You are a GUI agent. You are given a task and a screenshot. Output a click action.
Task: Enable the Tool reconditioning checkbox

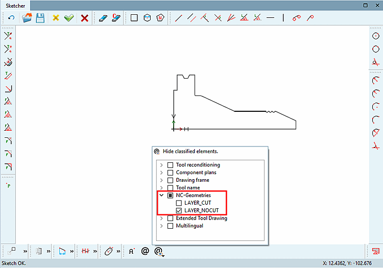pyautogui.click(x=170, y=165)
